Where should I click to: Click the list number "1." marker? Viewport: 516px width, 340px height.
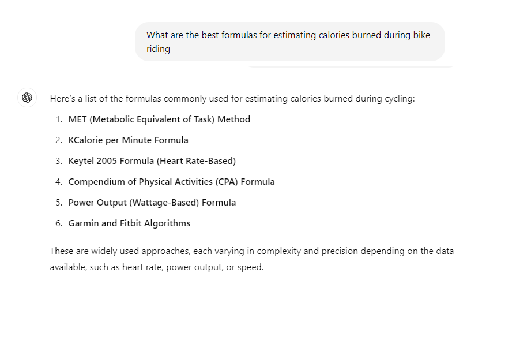(59, 119)
